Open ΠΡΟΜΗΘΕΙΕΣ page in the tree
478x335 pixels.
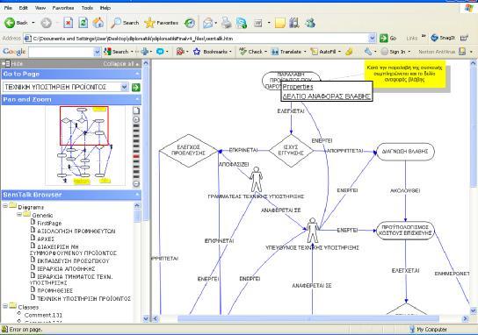(54, 290)
